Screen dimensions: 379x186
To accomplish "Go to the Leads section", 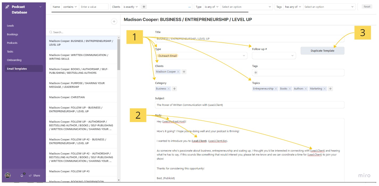I will 10,26.
